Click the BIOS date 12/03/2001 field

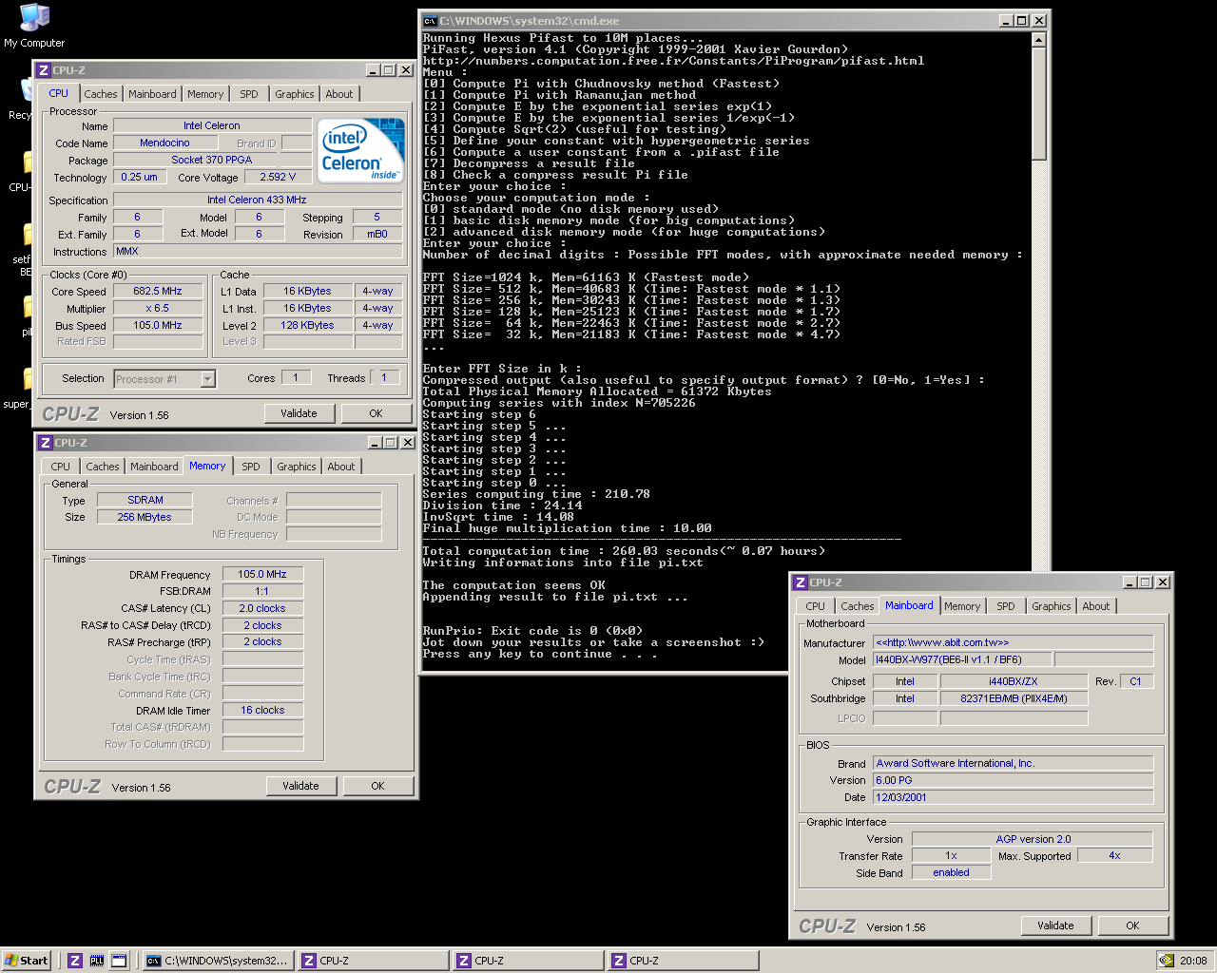point(1014,797)
